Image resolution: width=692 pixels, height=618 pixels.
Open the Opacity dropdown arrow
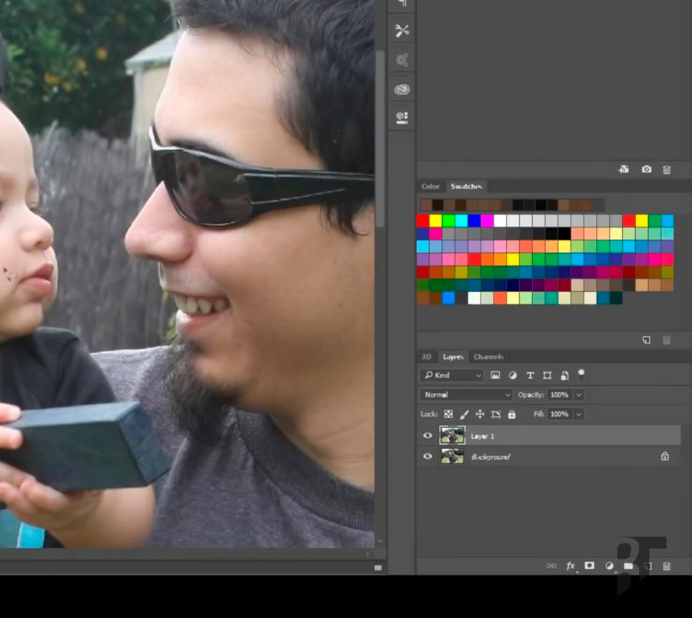coord(577,394)
